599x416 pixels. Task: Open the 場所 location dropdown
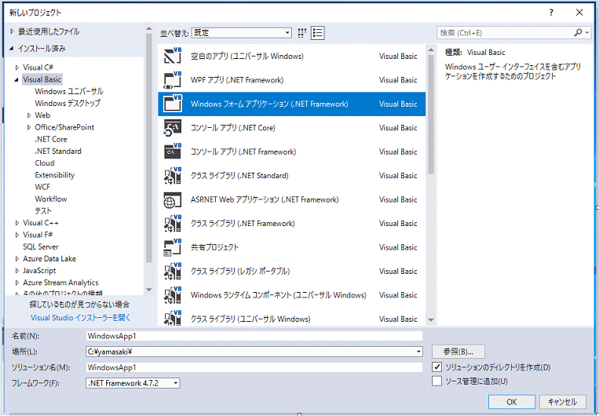click(x=418, y=352)
